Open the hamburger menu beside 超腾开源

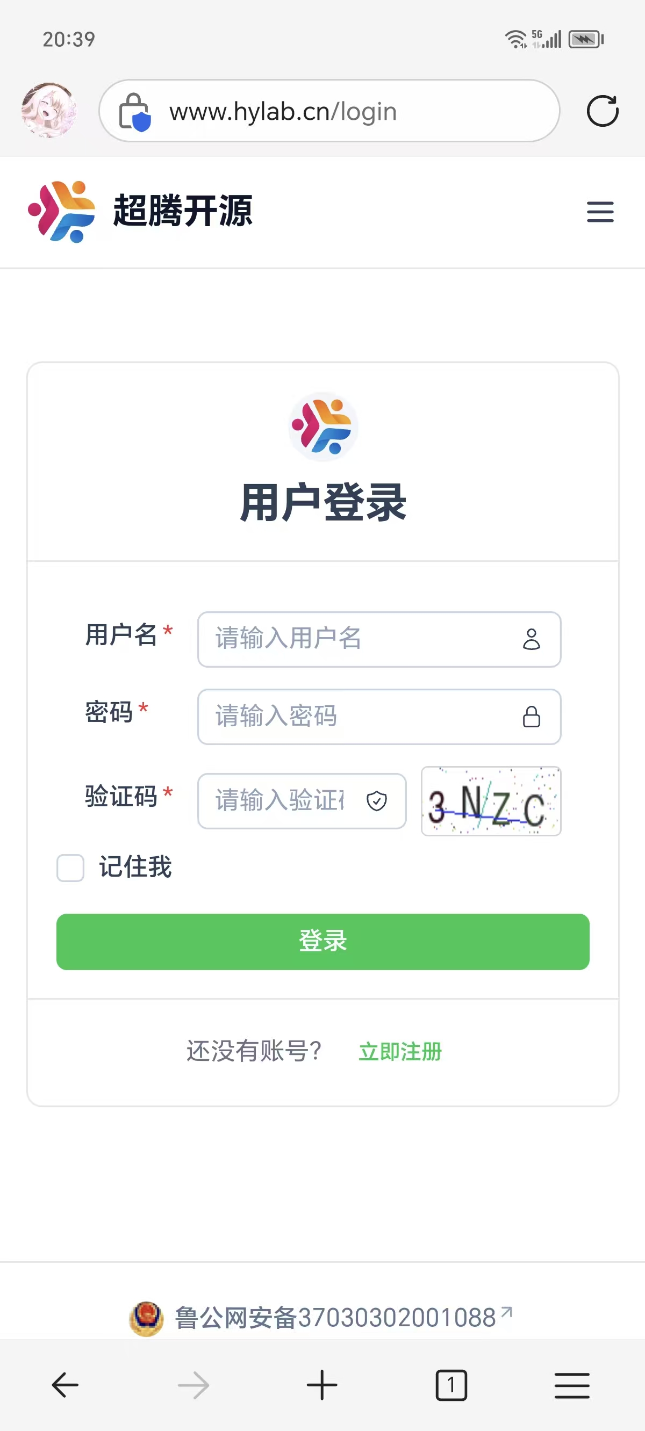[x=600, y=212]
